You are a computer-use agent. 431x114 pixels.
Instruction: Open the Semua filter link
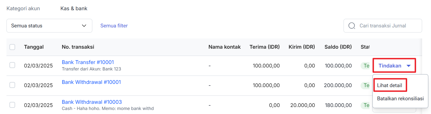114,26
